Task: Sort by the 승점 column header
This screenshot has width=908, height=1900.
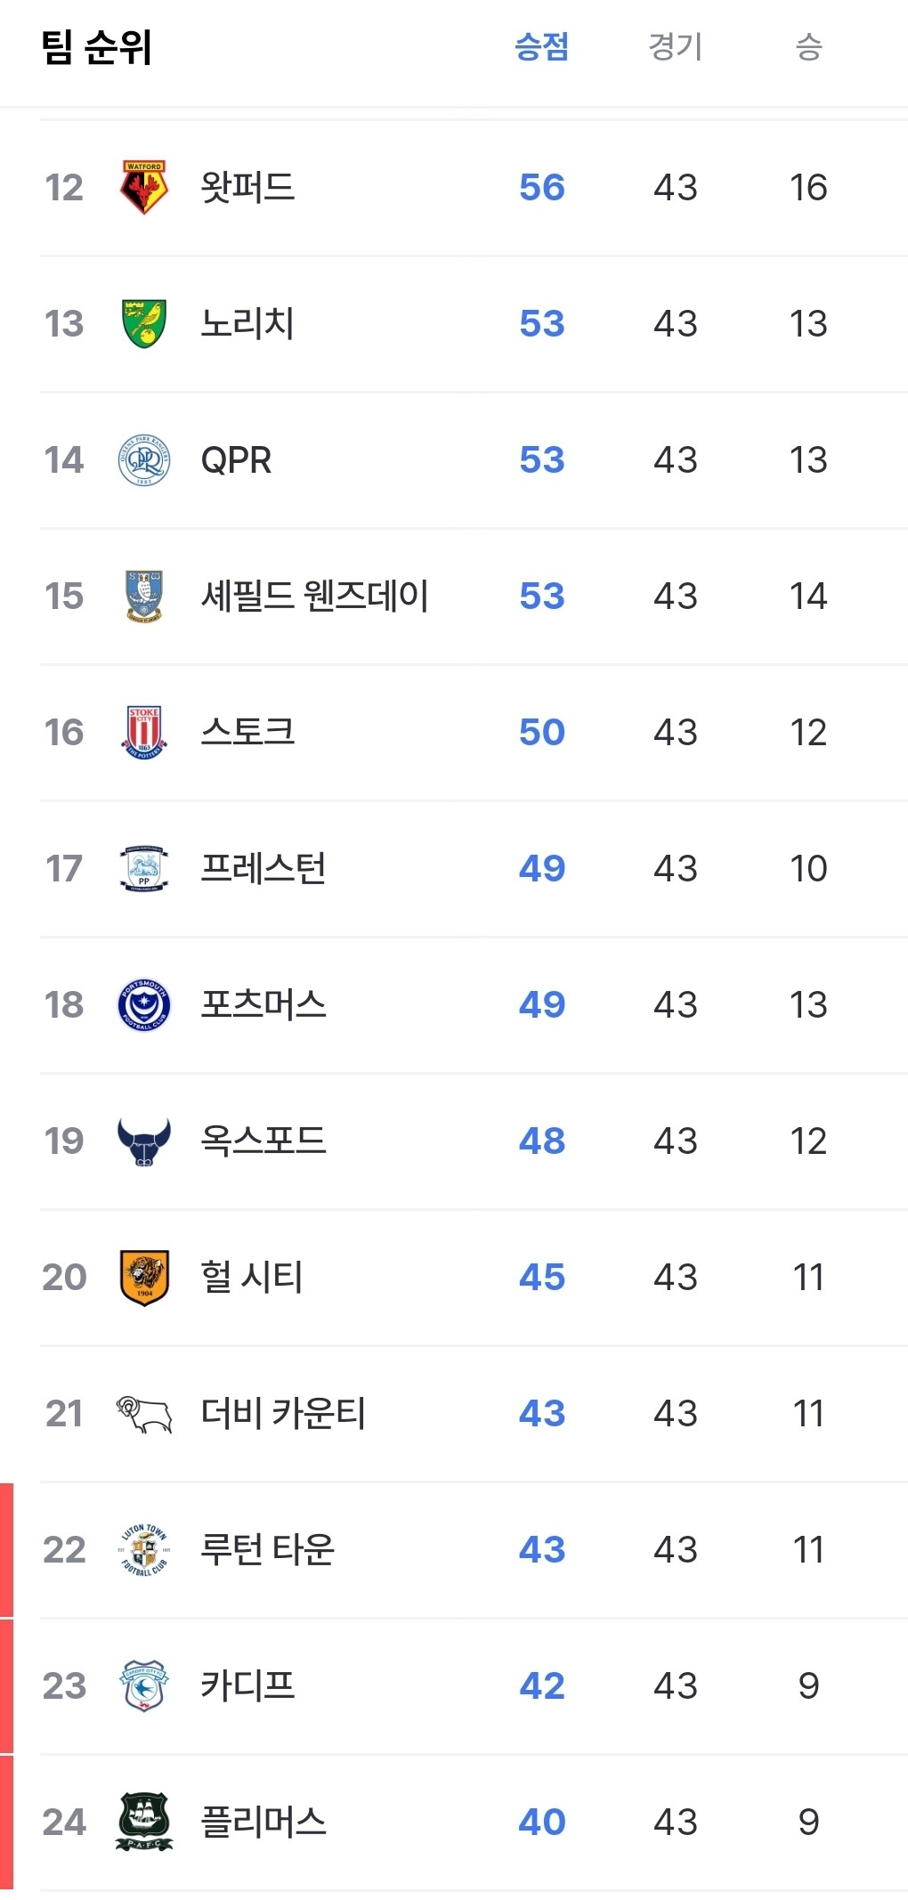Action: click(x=542, y=46)
